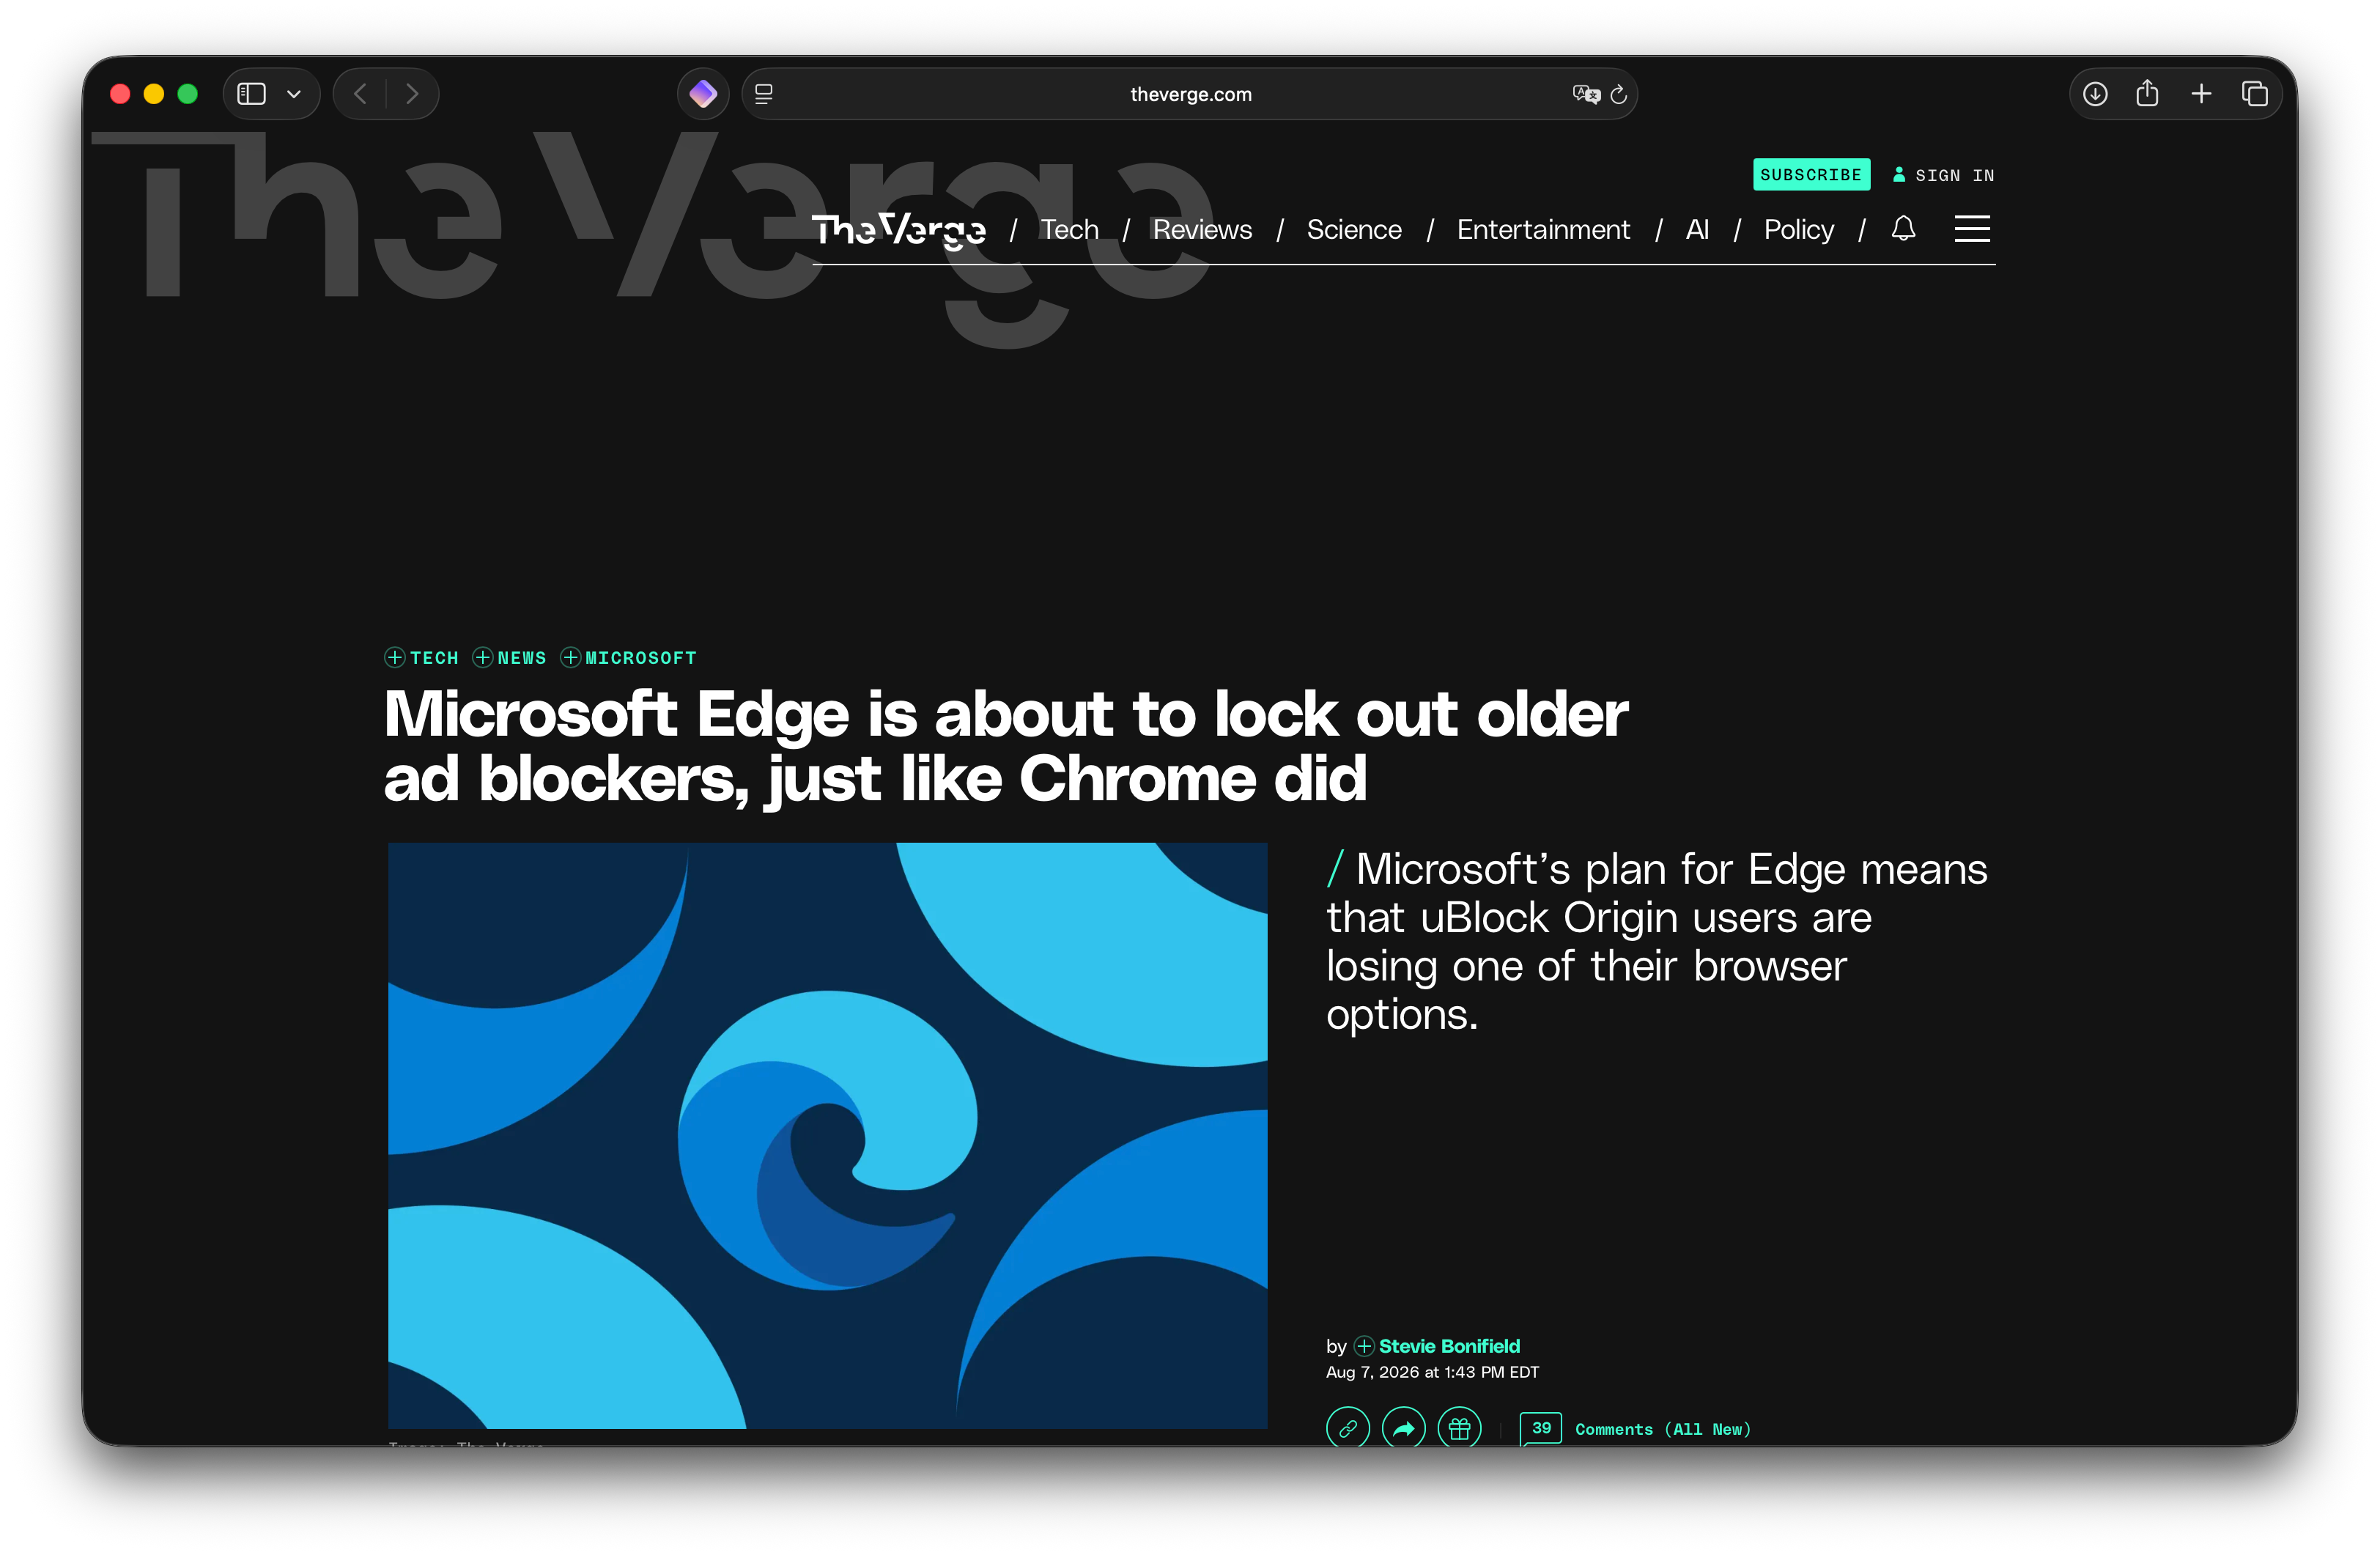Share the article arrow icon
Viewport: 2380px width, 1555px height.
1404,1428
